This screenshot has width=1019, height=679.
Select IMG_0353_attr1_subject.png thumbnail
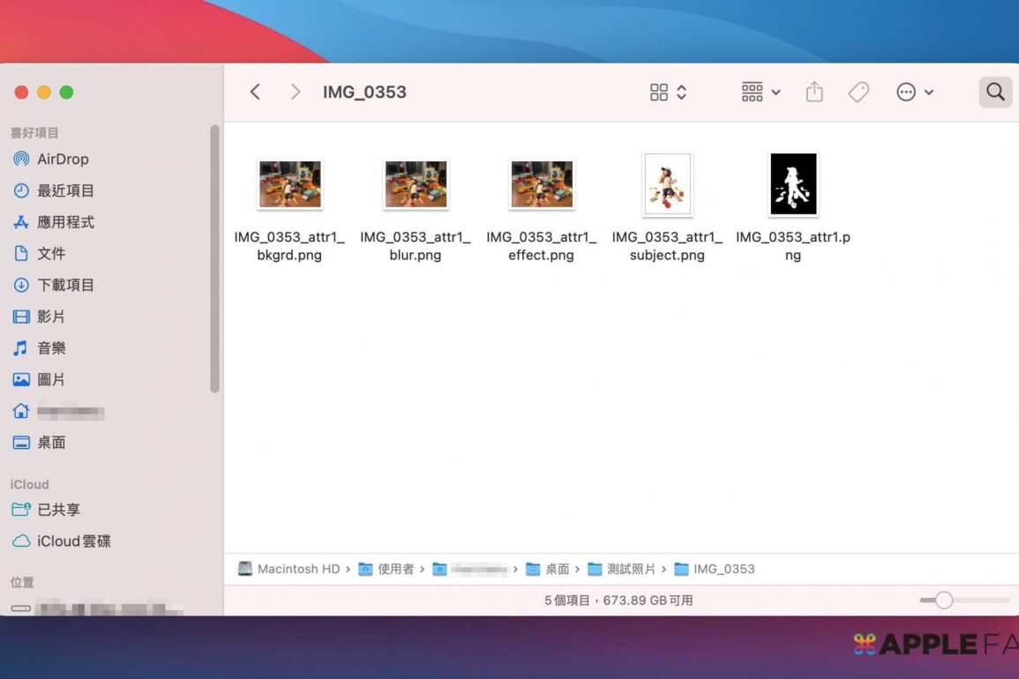[667, 184]
